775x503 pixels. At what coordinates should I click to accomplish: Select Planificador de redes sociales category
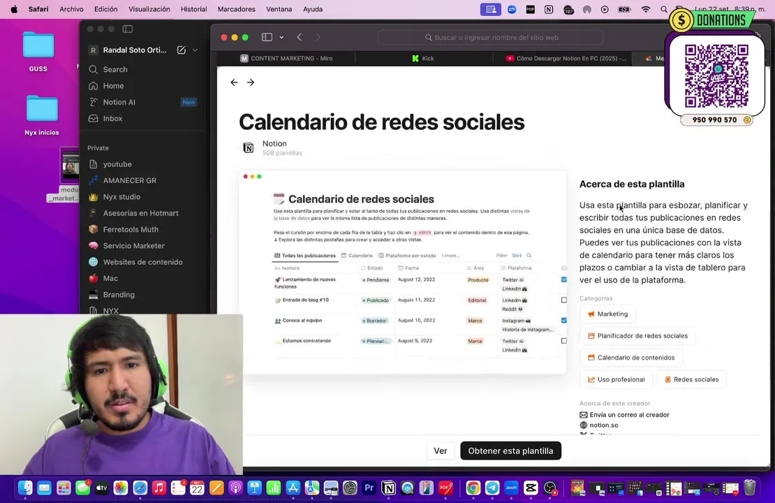coord(637,336)
